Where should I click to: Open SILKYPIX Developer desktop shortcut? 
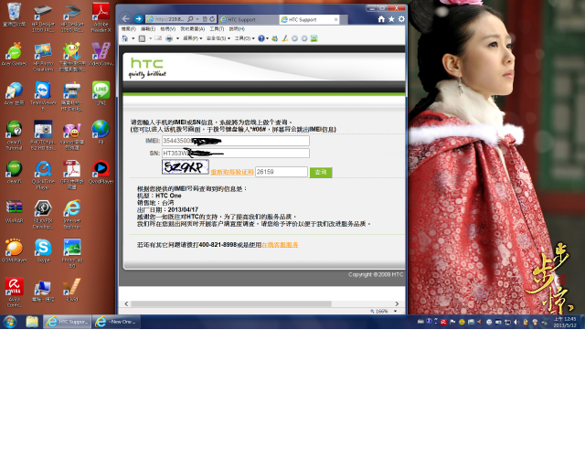(43, 215)
